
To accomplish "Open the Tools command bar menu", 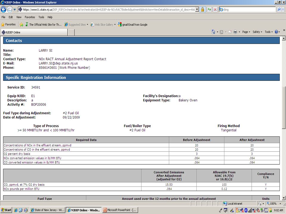I will 269,32.
